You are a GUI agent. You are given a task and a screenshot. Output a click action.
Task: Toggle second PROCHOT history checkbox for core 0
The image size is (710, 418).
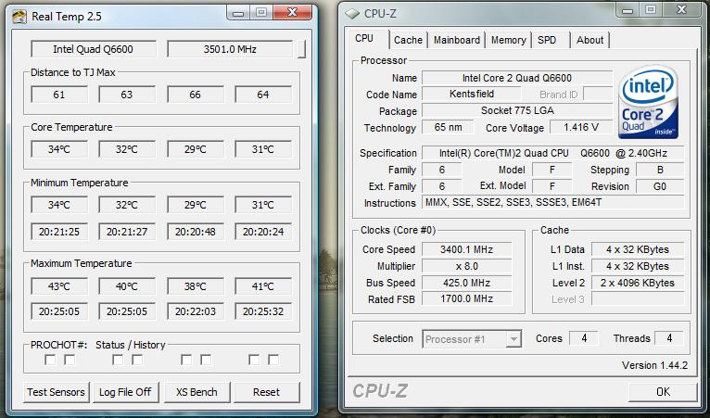pyautogui.click(x=70, y=360)
